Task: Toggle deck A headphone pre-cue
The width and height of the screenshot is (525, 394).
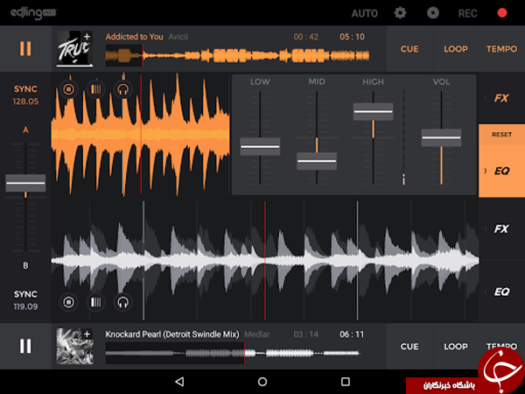Action: pyautogui.click(x=122, y=89)
